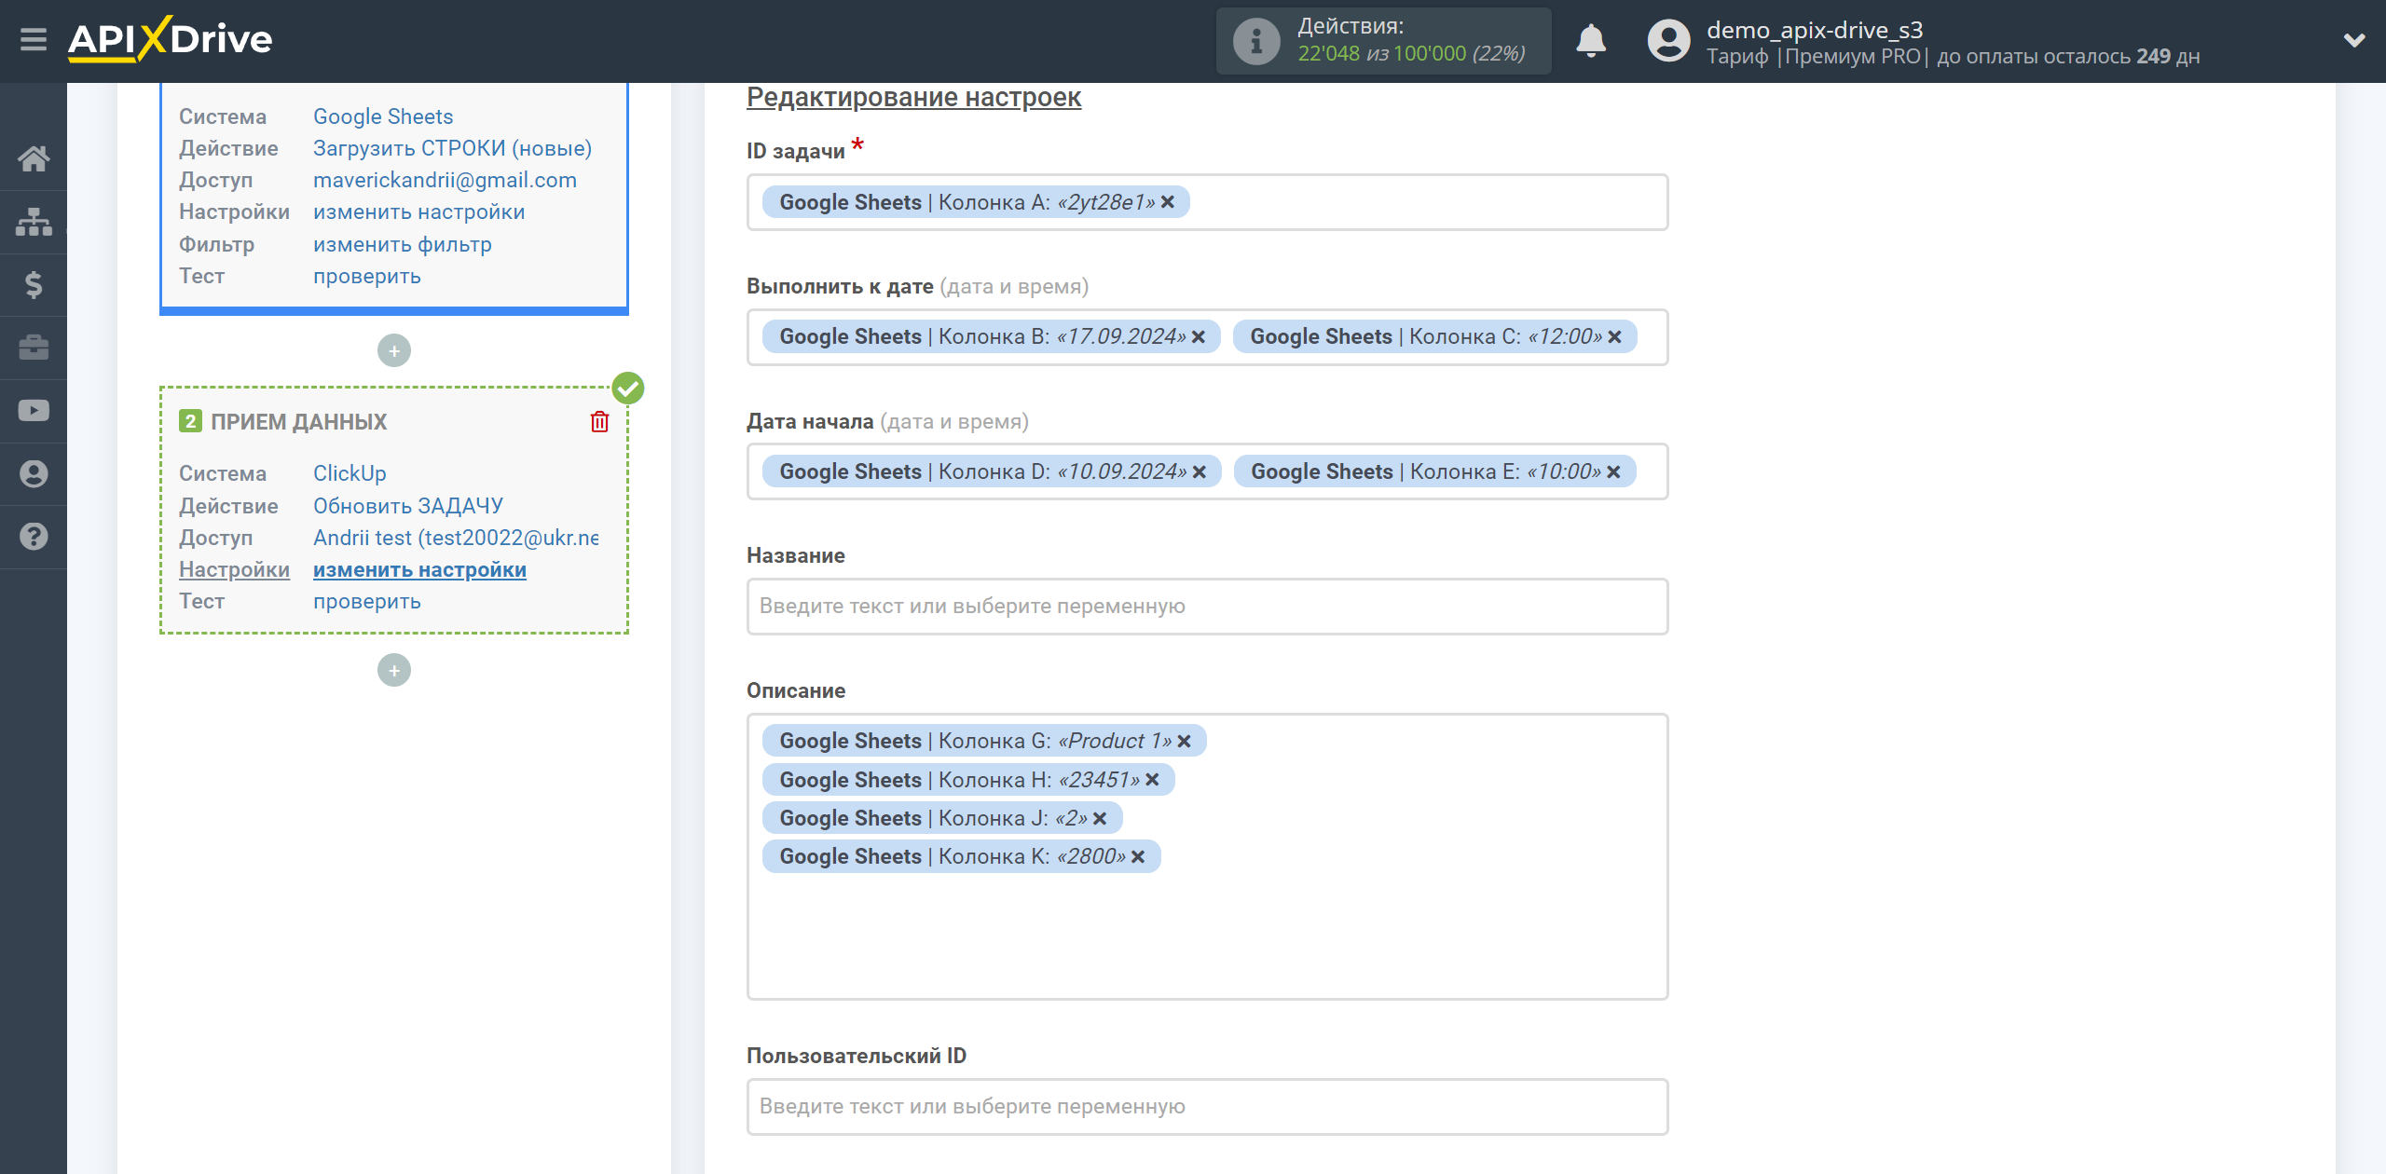Click the demo_apix-drive_s3 username
Viewport: 2386px width, 1174px height.
pos(1815,30)
